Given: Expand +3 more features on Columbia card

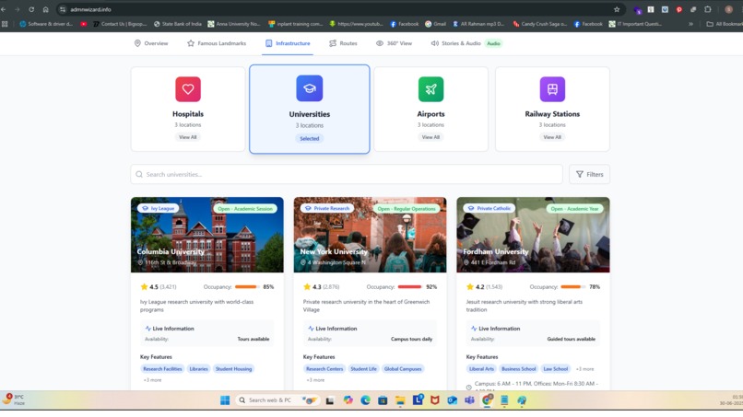Looking at the screenshot, I should point(153,380).
